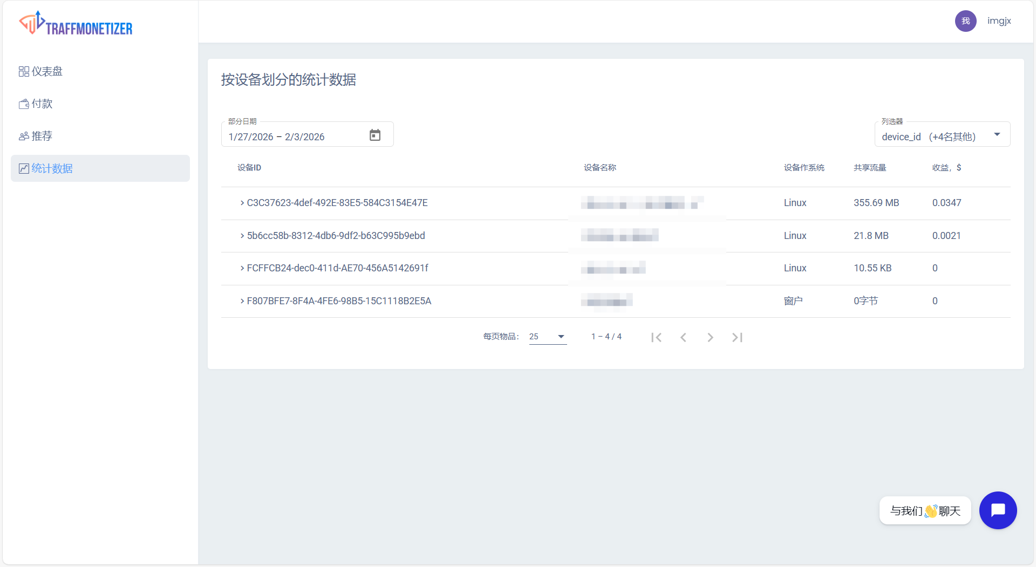
Task: Go to the previous page arrow
Action: (x=683, y=337)
